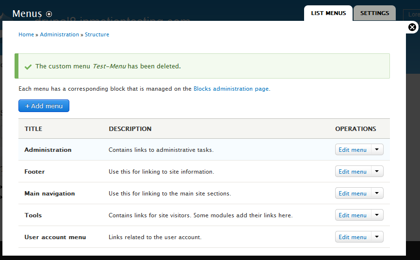
Task: Edit the Tools menu
Action: 353,215
